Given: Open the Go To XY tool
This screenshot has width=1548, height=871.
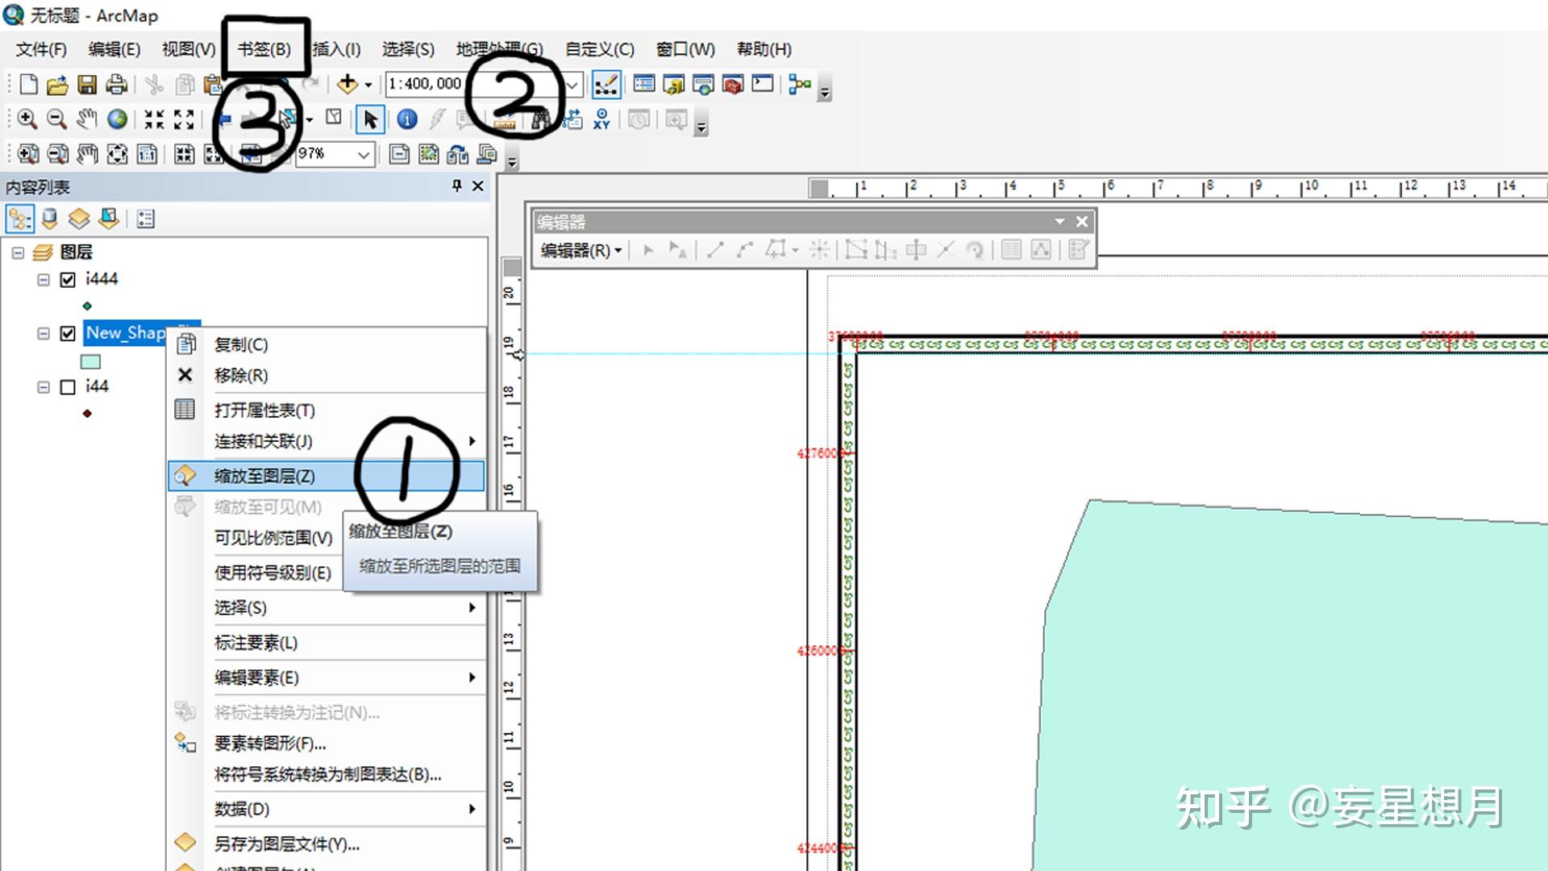Looking at the screenshot, I should tap(601, 119).
